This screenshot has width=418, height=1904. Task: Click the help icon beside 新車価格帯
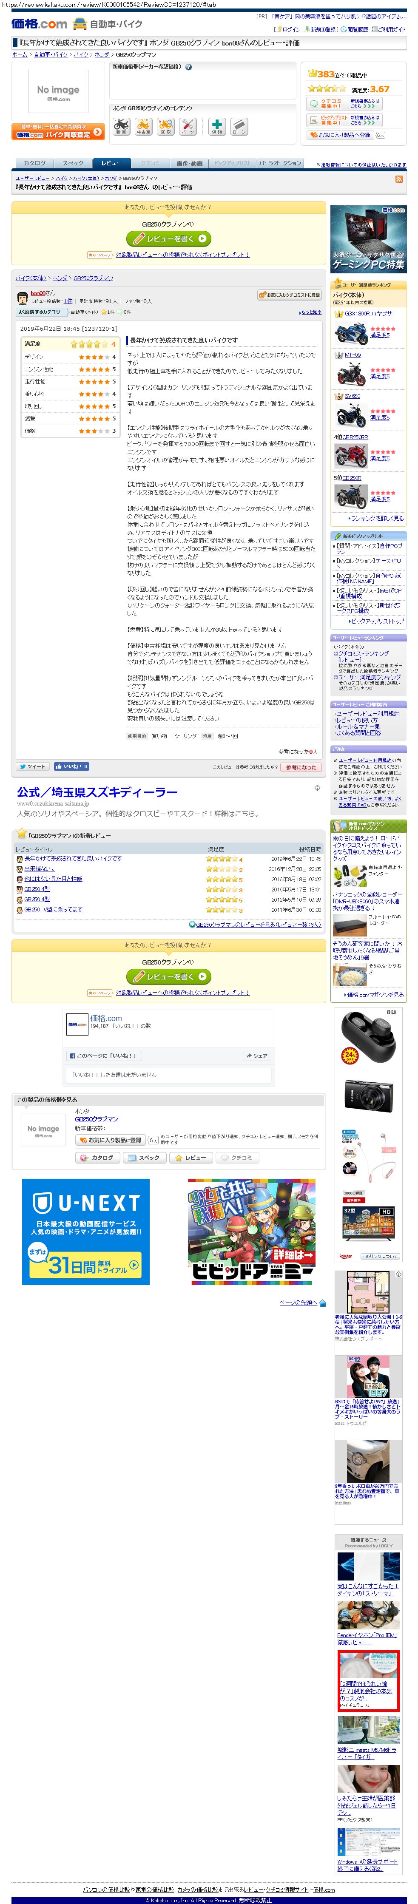pos(188,67)
